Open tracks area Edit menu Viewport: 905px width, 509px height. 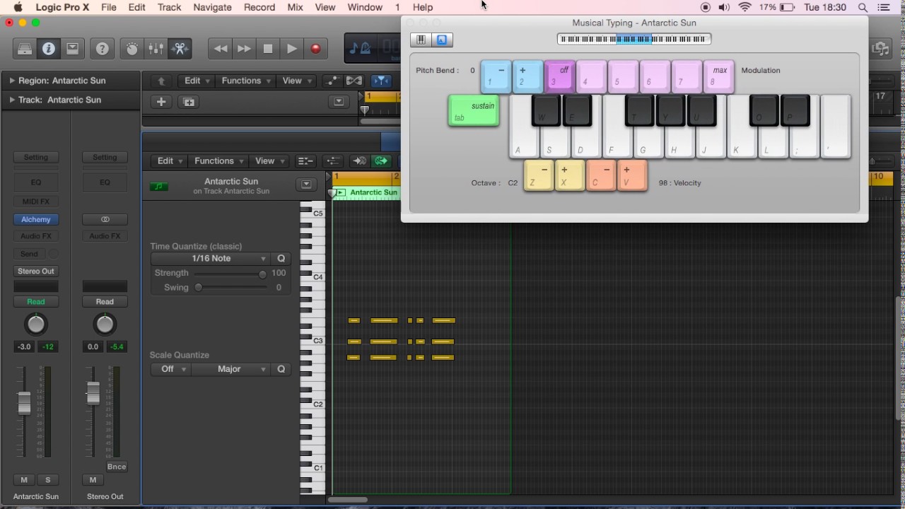[196, 81]
